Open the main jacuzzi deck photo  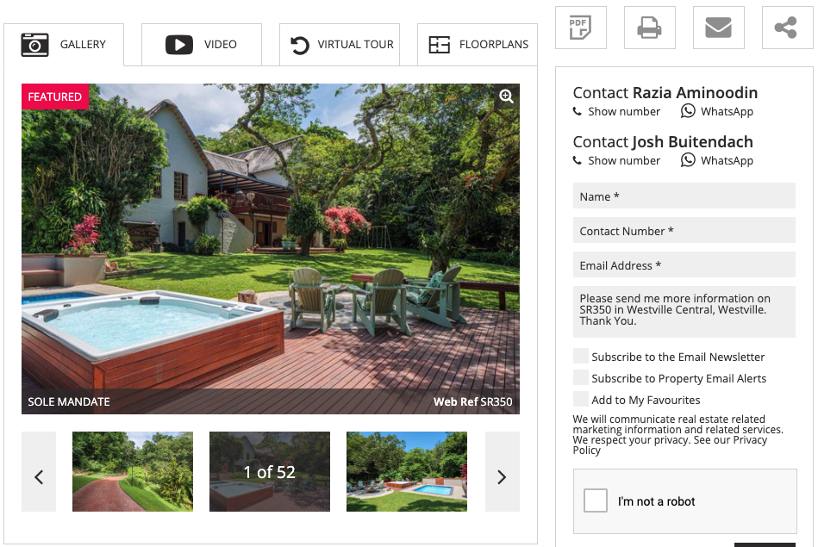tap(271, 249)
